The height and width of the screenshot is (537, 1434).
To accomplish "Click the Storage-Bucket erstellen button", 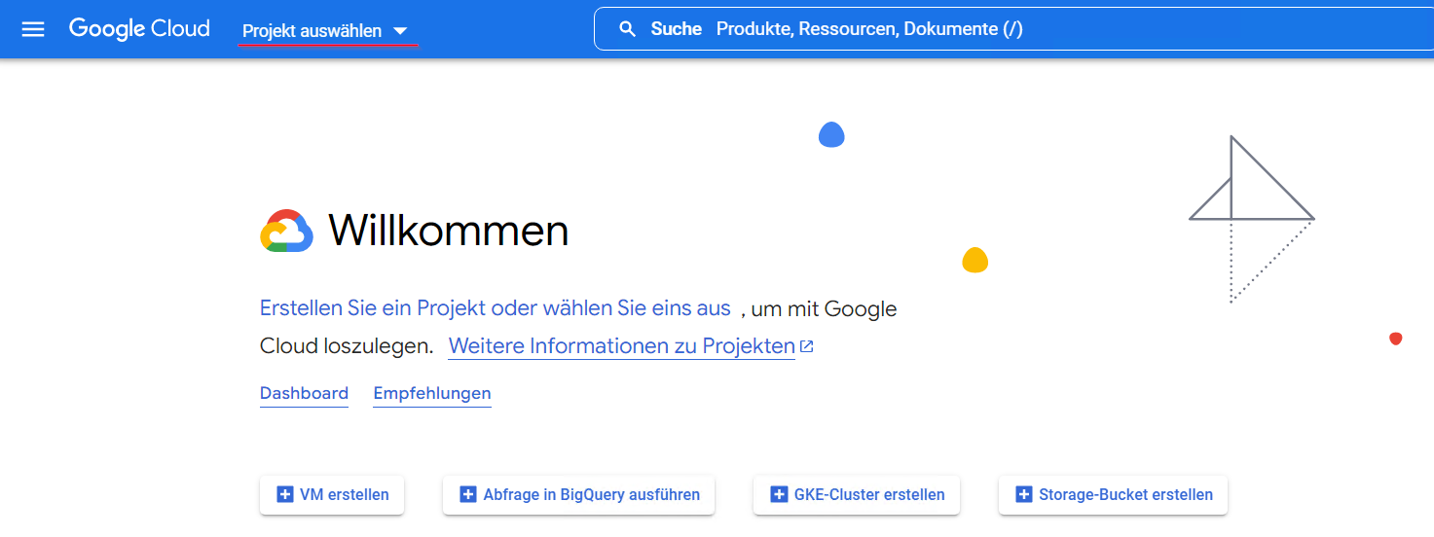I will coord(1113,494).
